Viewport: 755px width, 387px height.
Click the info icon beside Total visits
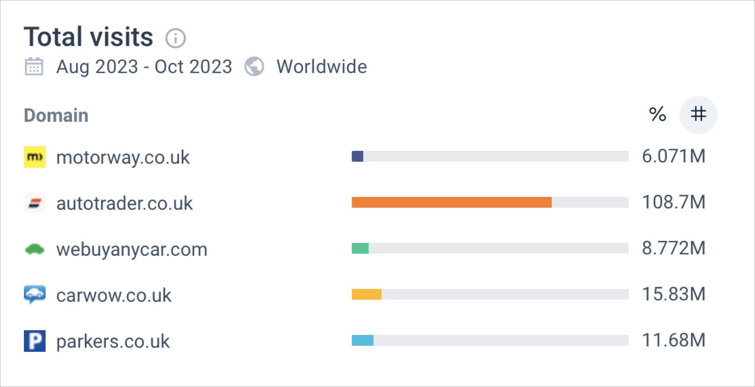[x=175, y=38]
